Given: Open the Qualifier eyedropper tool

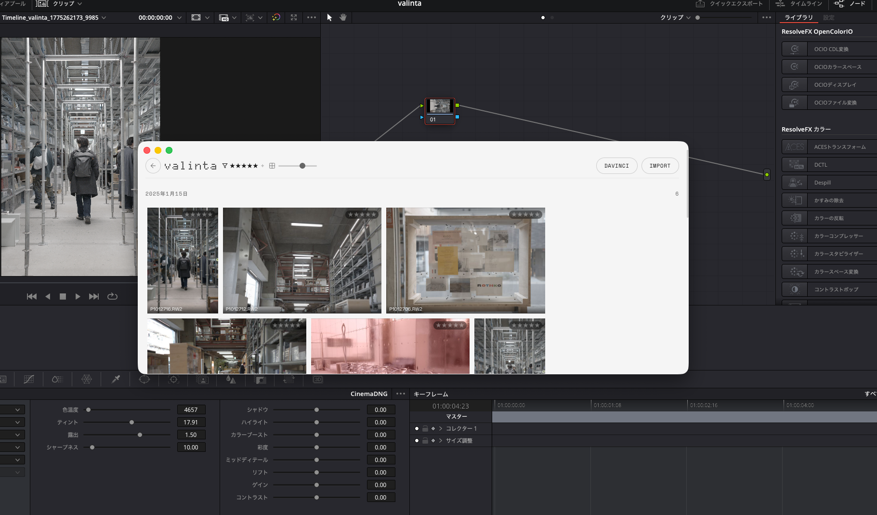Looking at the screenshot, I should pyautogui.click(x=116, y=380).
